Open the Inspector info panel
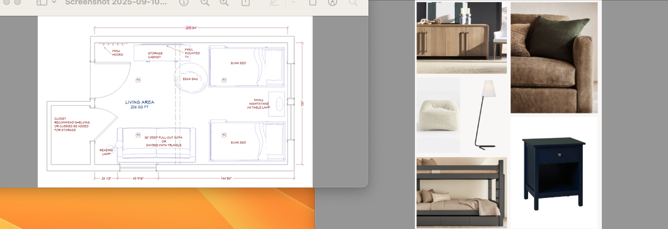This screenshot has width=668, height=229. (183, 2)
